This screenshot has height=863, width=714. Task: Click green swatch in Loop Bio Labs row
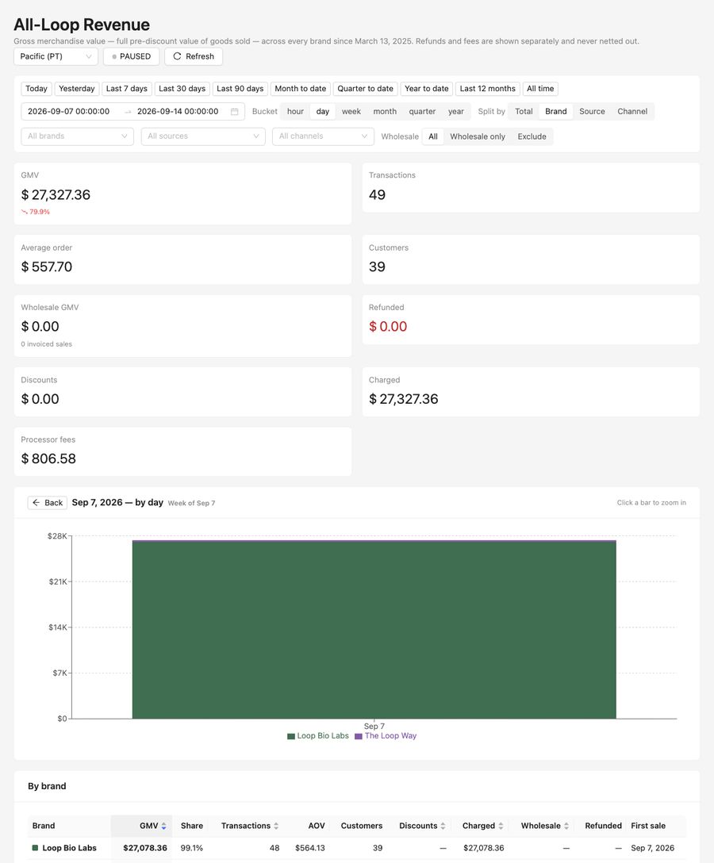[35, 848]
